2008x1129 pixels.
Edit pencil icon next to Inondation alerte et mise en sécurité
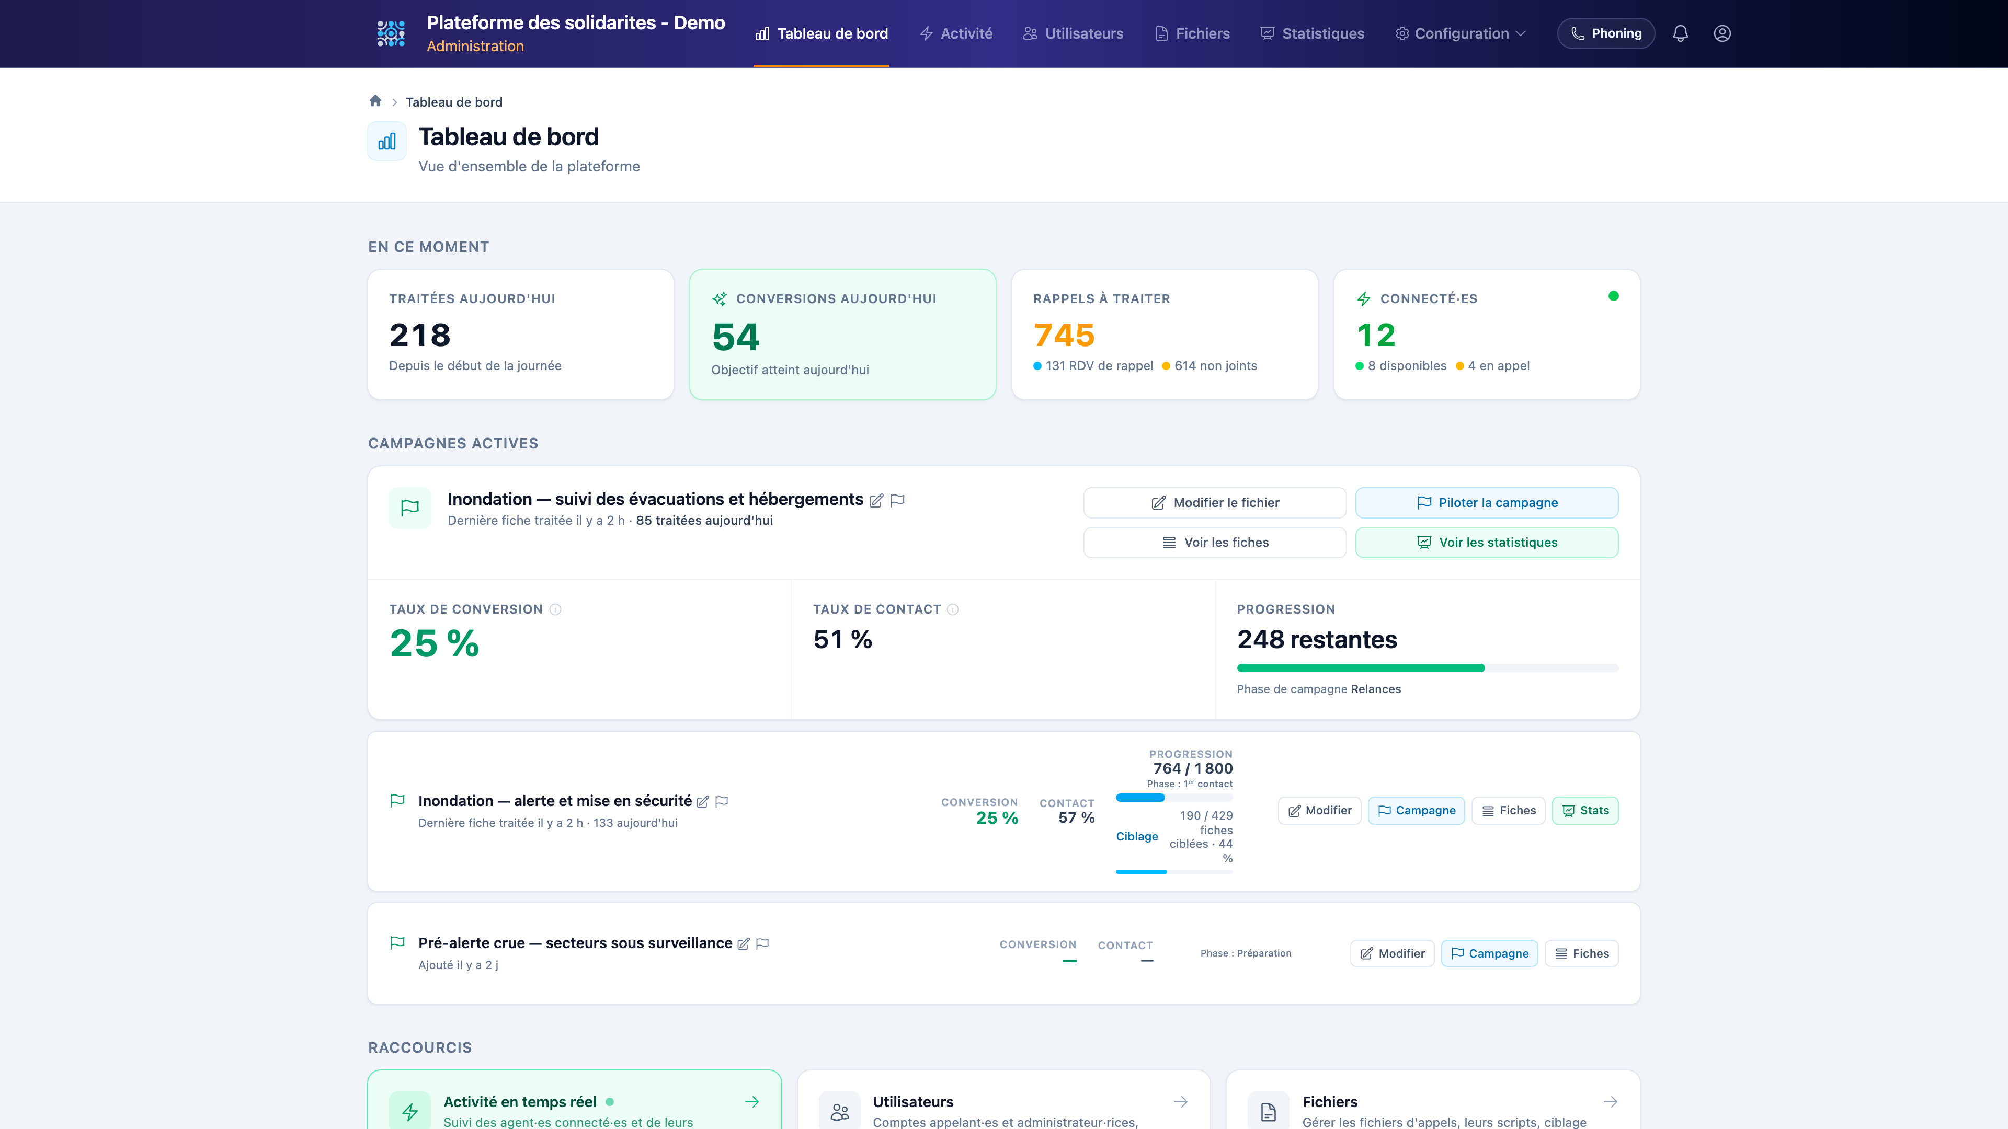[702, 802]
